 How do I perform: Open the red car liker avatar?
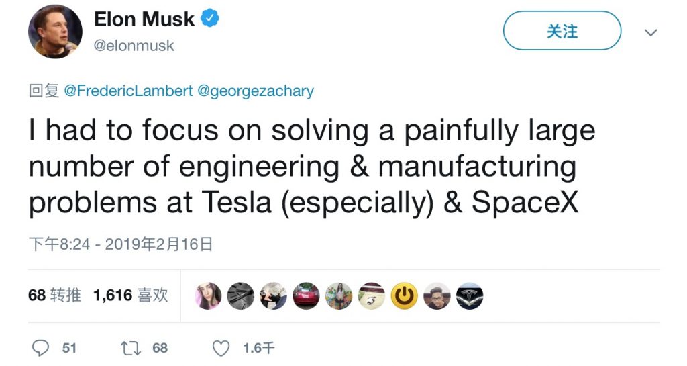[306, 295]
